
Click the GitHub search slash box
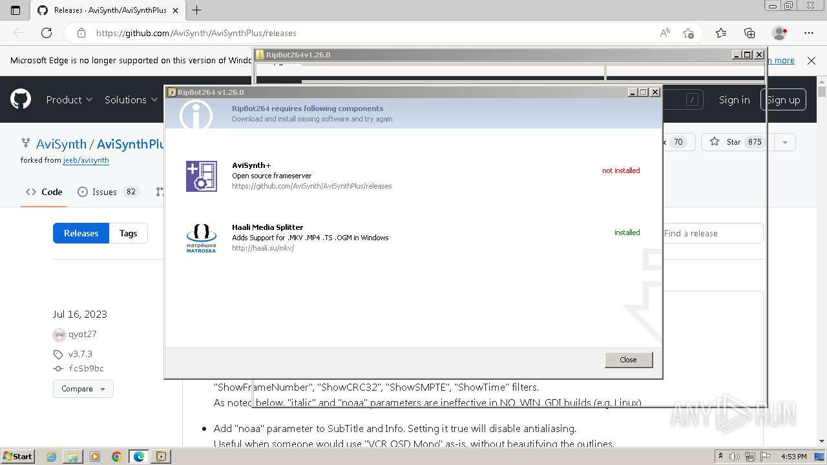pos(692,99)
